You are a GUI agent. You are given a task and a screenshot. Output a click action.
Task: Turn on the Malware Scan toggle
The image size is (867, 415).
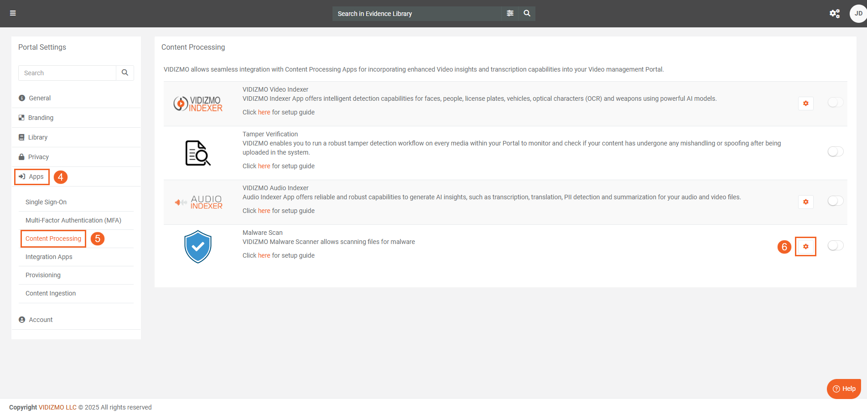(x=835, y=246)
